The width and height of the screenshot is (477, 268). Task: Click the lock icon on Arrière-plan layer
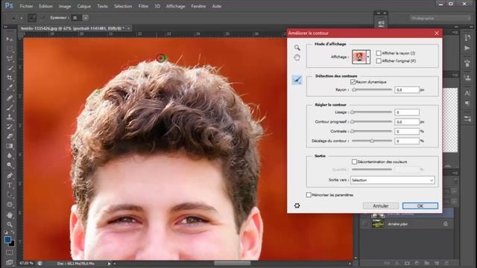(x=446, y=224)
